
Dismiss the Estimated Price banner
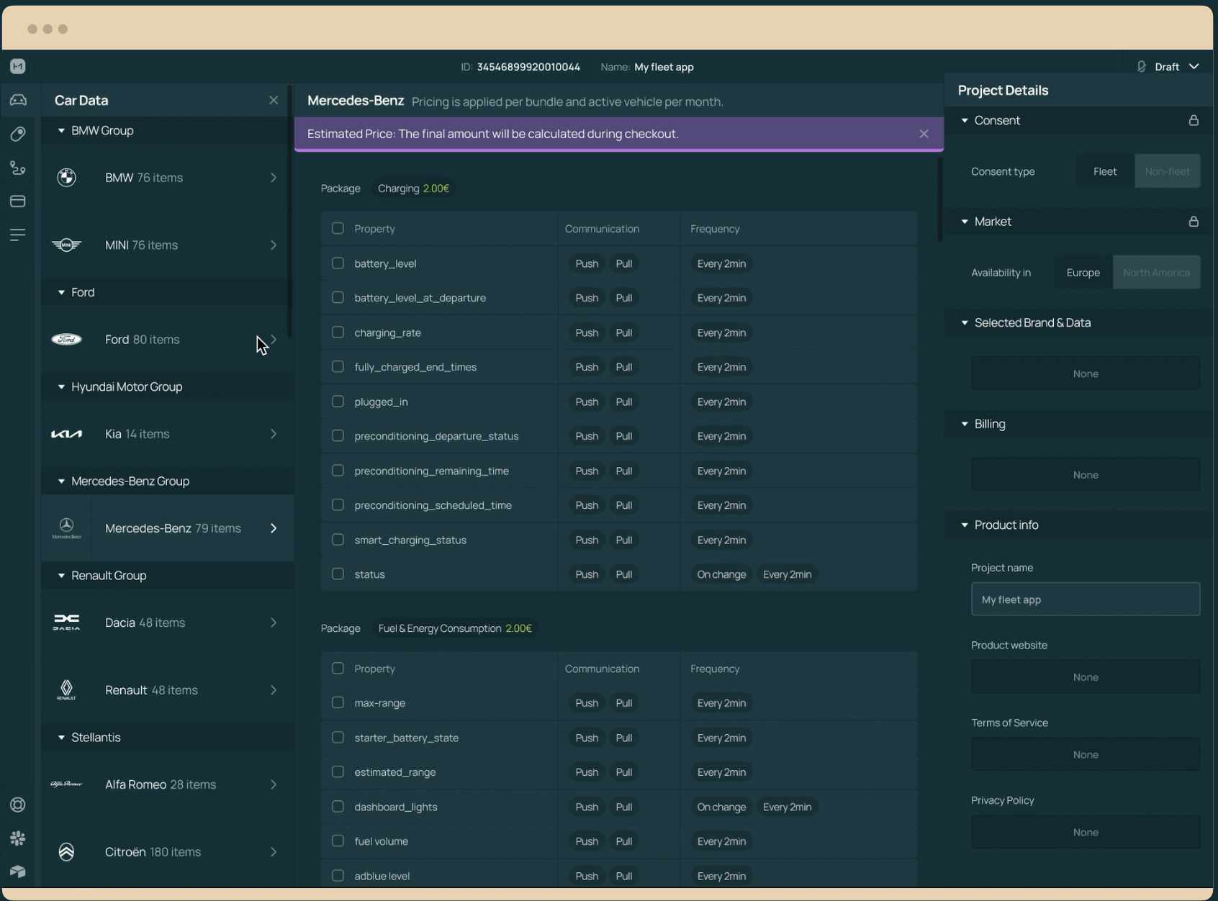click(x=924, y=134)
